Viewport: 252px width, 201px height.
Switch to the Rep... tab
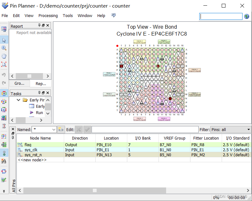pyautogui.click(x=41, y=83)
